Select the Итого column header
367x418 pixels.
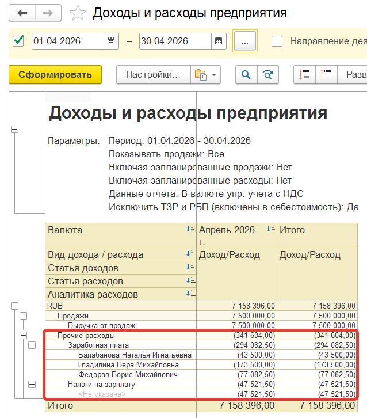[x=317, y=235]
